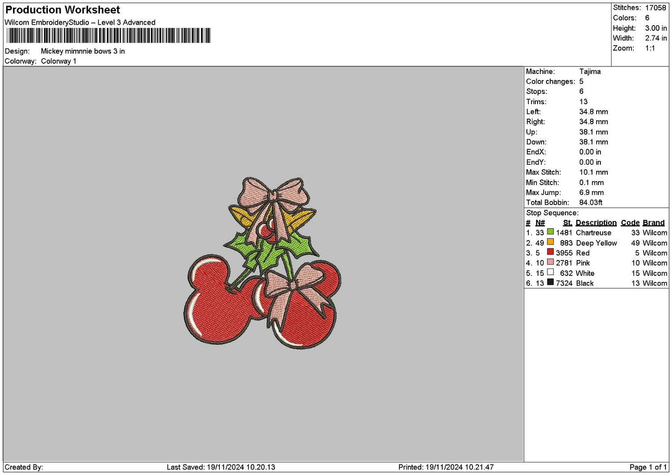Image resolution: width=672 pixels, height=475 pixels.
Task: Click the stitch count 7324 for Black
Action: pos(564,283)
